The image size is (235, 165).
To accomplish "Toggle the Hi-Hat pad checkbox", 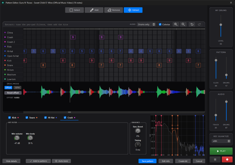I will [45, 118].
